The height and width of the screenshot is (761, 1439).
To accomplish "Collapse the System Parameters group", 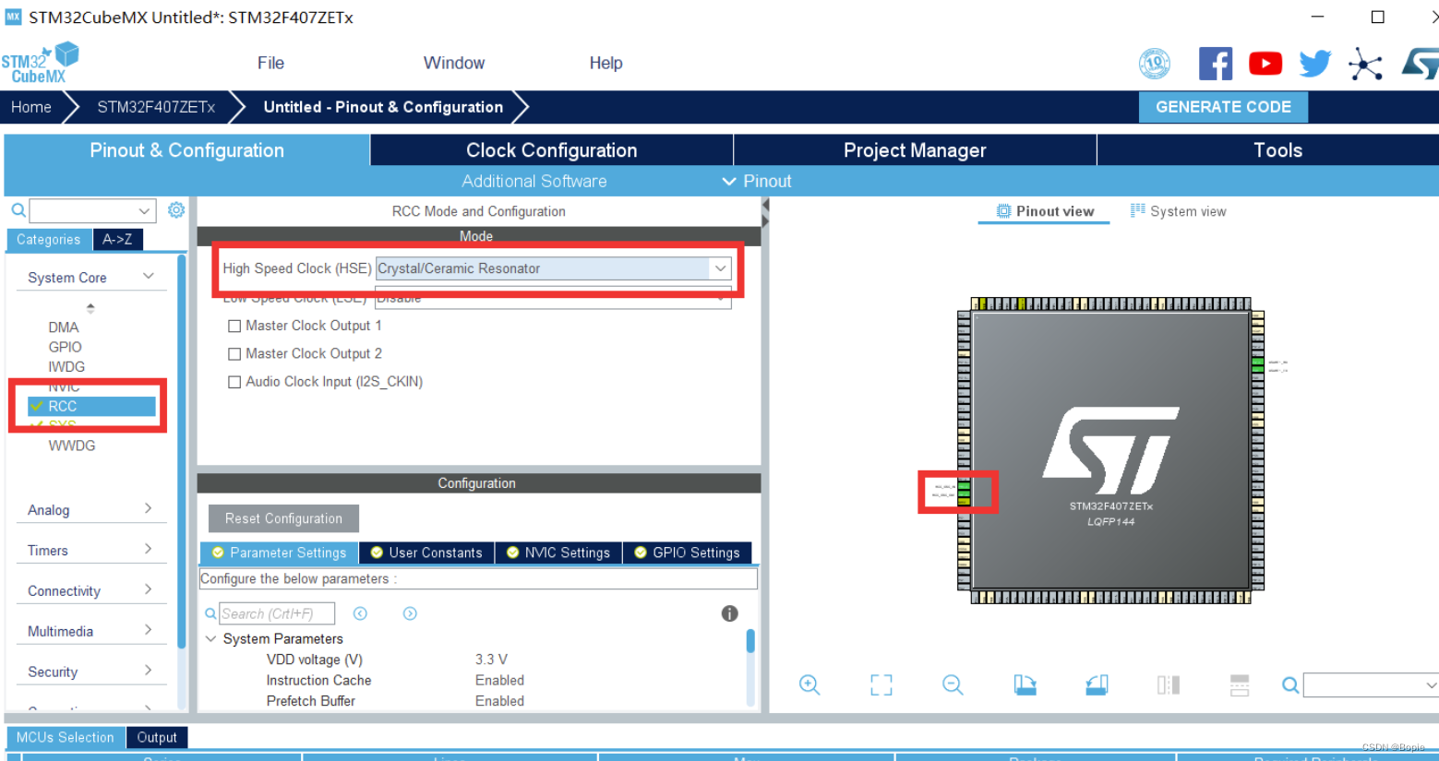I will coord(210,638).
